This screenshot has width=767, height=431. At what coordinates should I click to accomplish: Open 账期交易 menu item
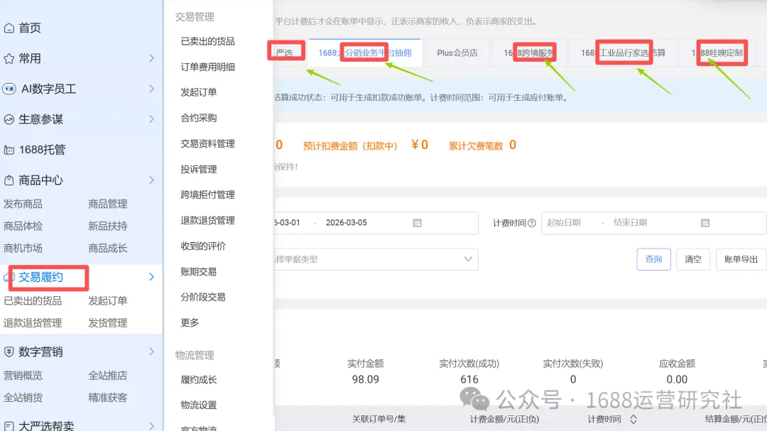coord(199,271)
